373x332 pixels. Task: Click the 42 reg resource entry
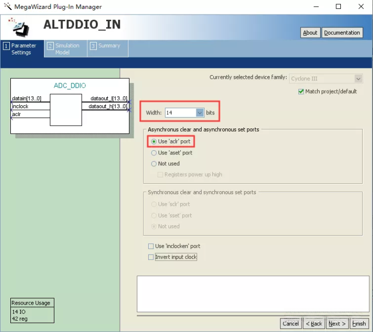(x=20, y=319)
